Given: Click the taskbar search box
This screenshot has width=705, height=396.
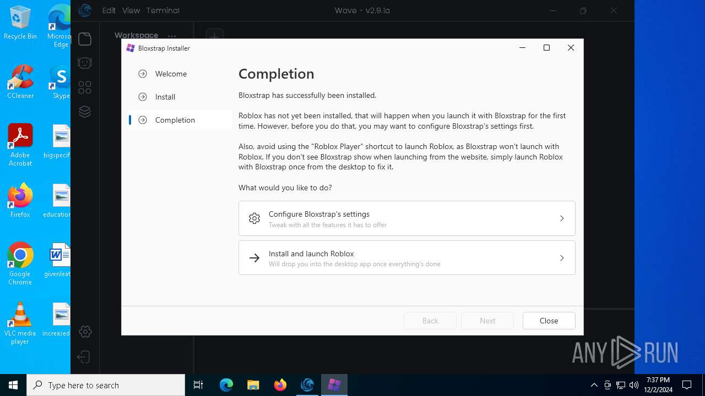Looking at the screenshot, I should (x=106, y=385).
